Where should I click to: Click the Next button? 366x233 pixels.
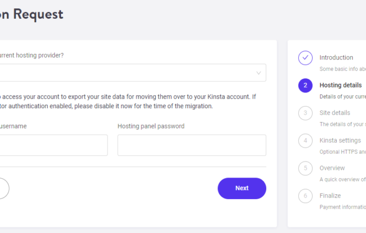click(242, 189)
